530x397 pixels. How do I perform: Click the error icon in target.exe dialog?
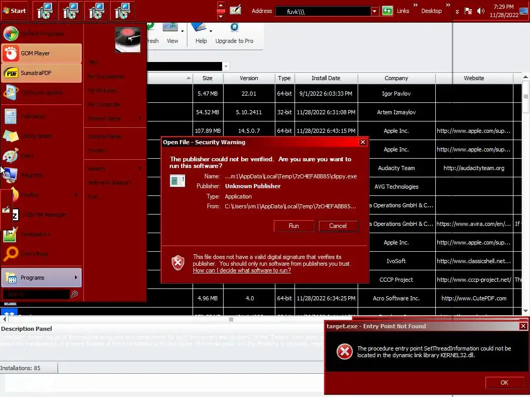point(344,352)
